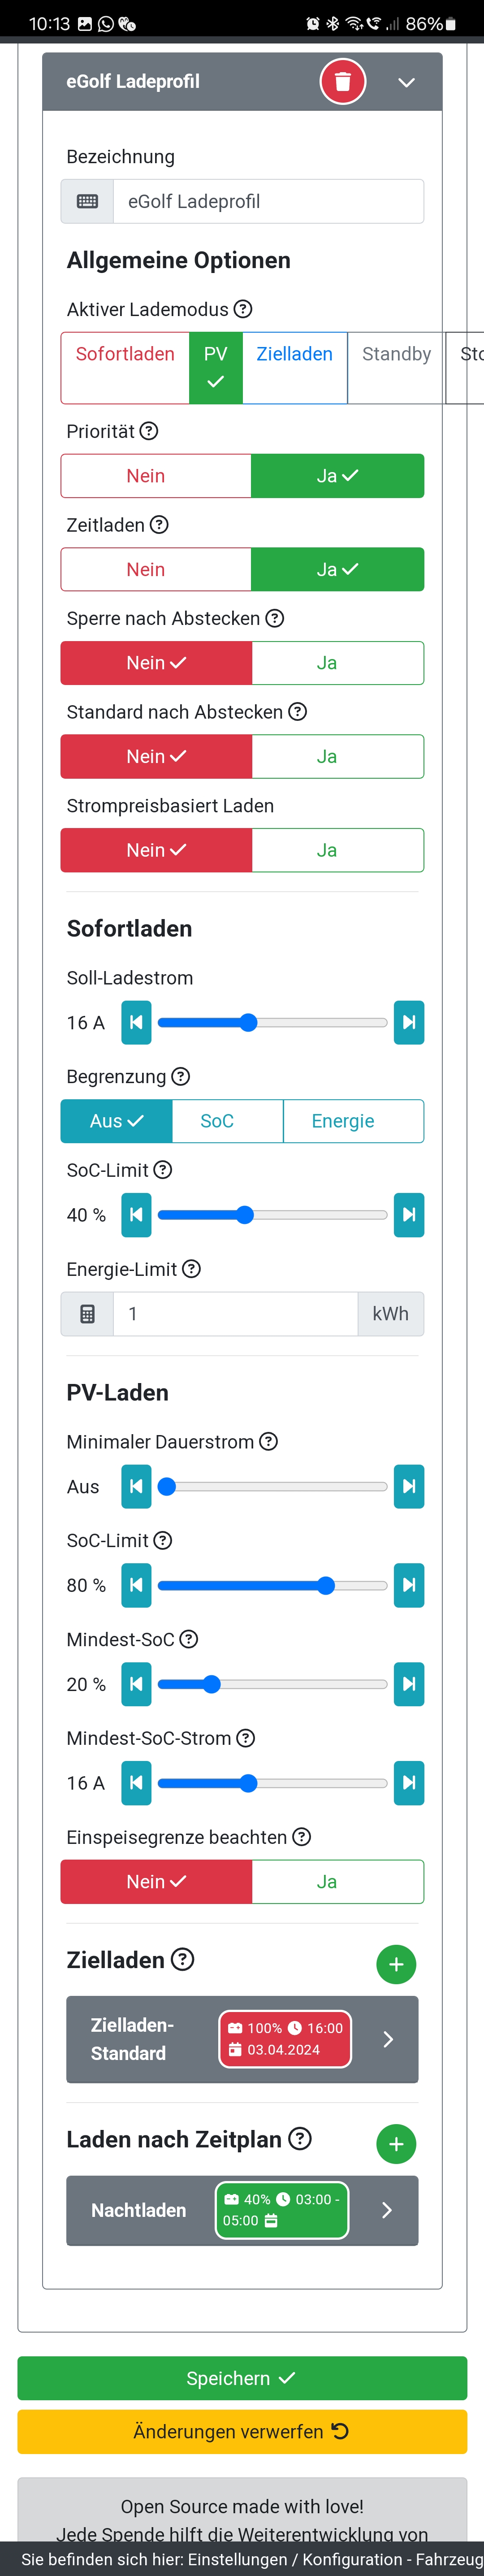This screenshot has height=2576, width=484.
Task: Click the Mindest-SoC-Strom slider handle
Action: click(248, 1783)
